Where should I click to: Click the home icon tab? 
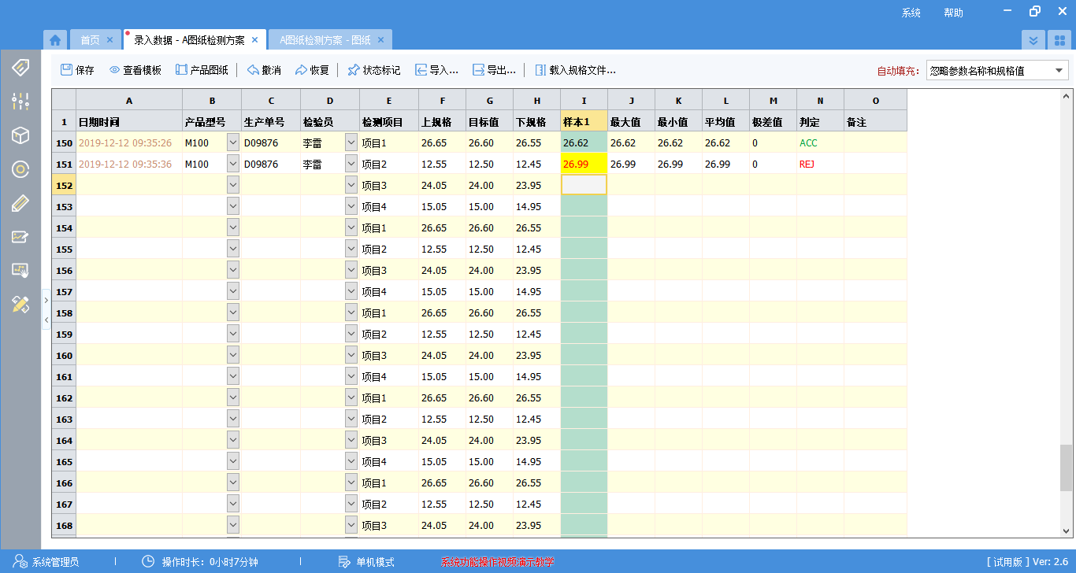(x=54, y=40)
